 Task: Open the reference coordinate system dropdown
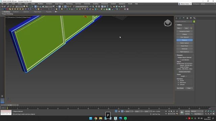coord(48,7)
